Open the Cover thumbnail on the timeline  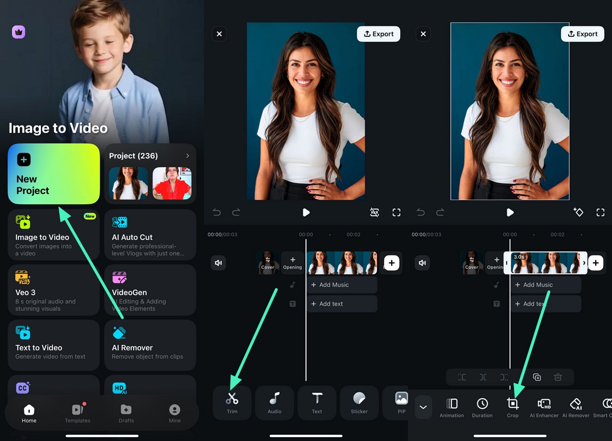coord(267,263)
